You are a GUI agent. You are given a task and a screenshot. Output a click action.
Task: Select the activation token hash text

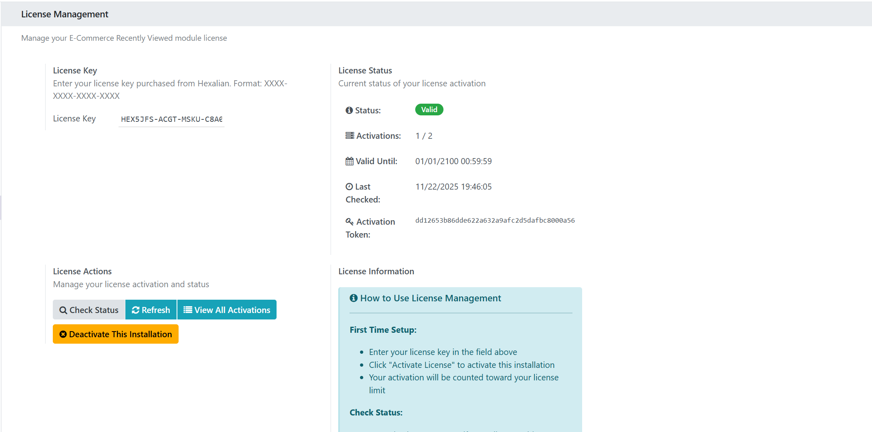(x=495, y=221)
